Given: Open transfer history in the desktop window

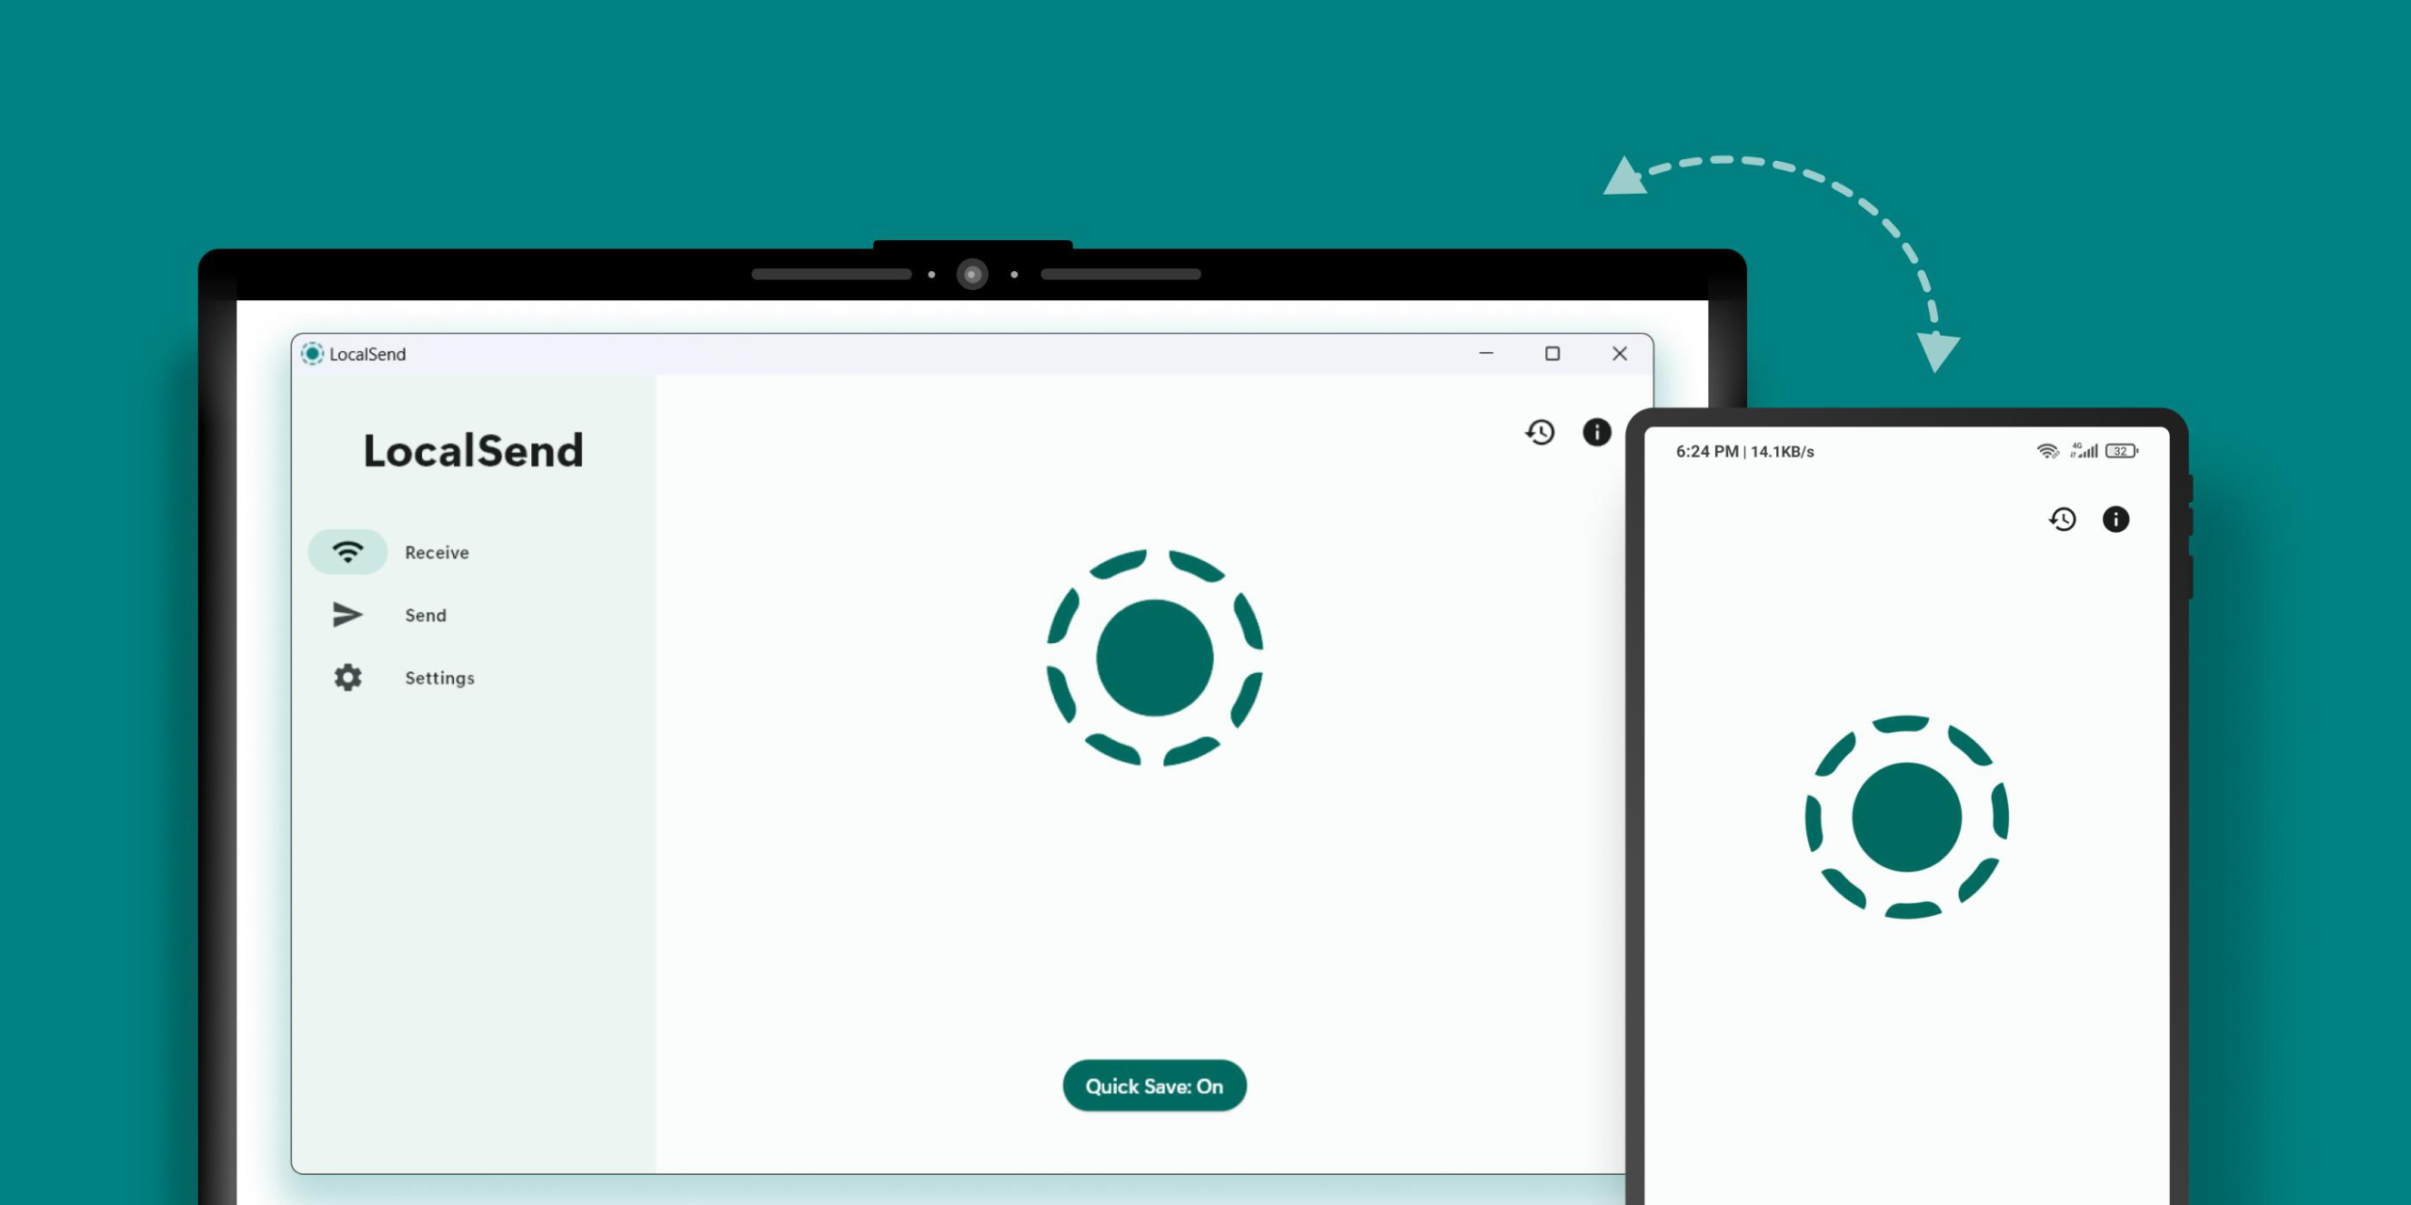Looking at the screenshot, I should [1541, 432].
